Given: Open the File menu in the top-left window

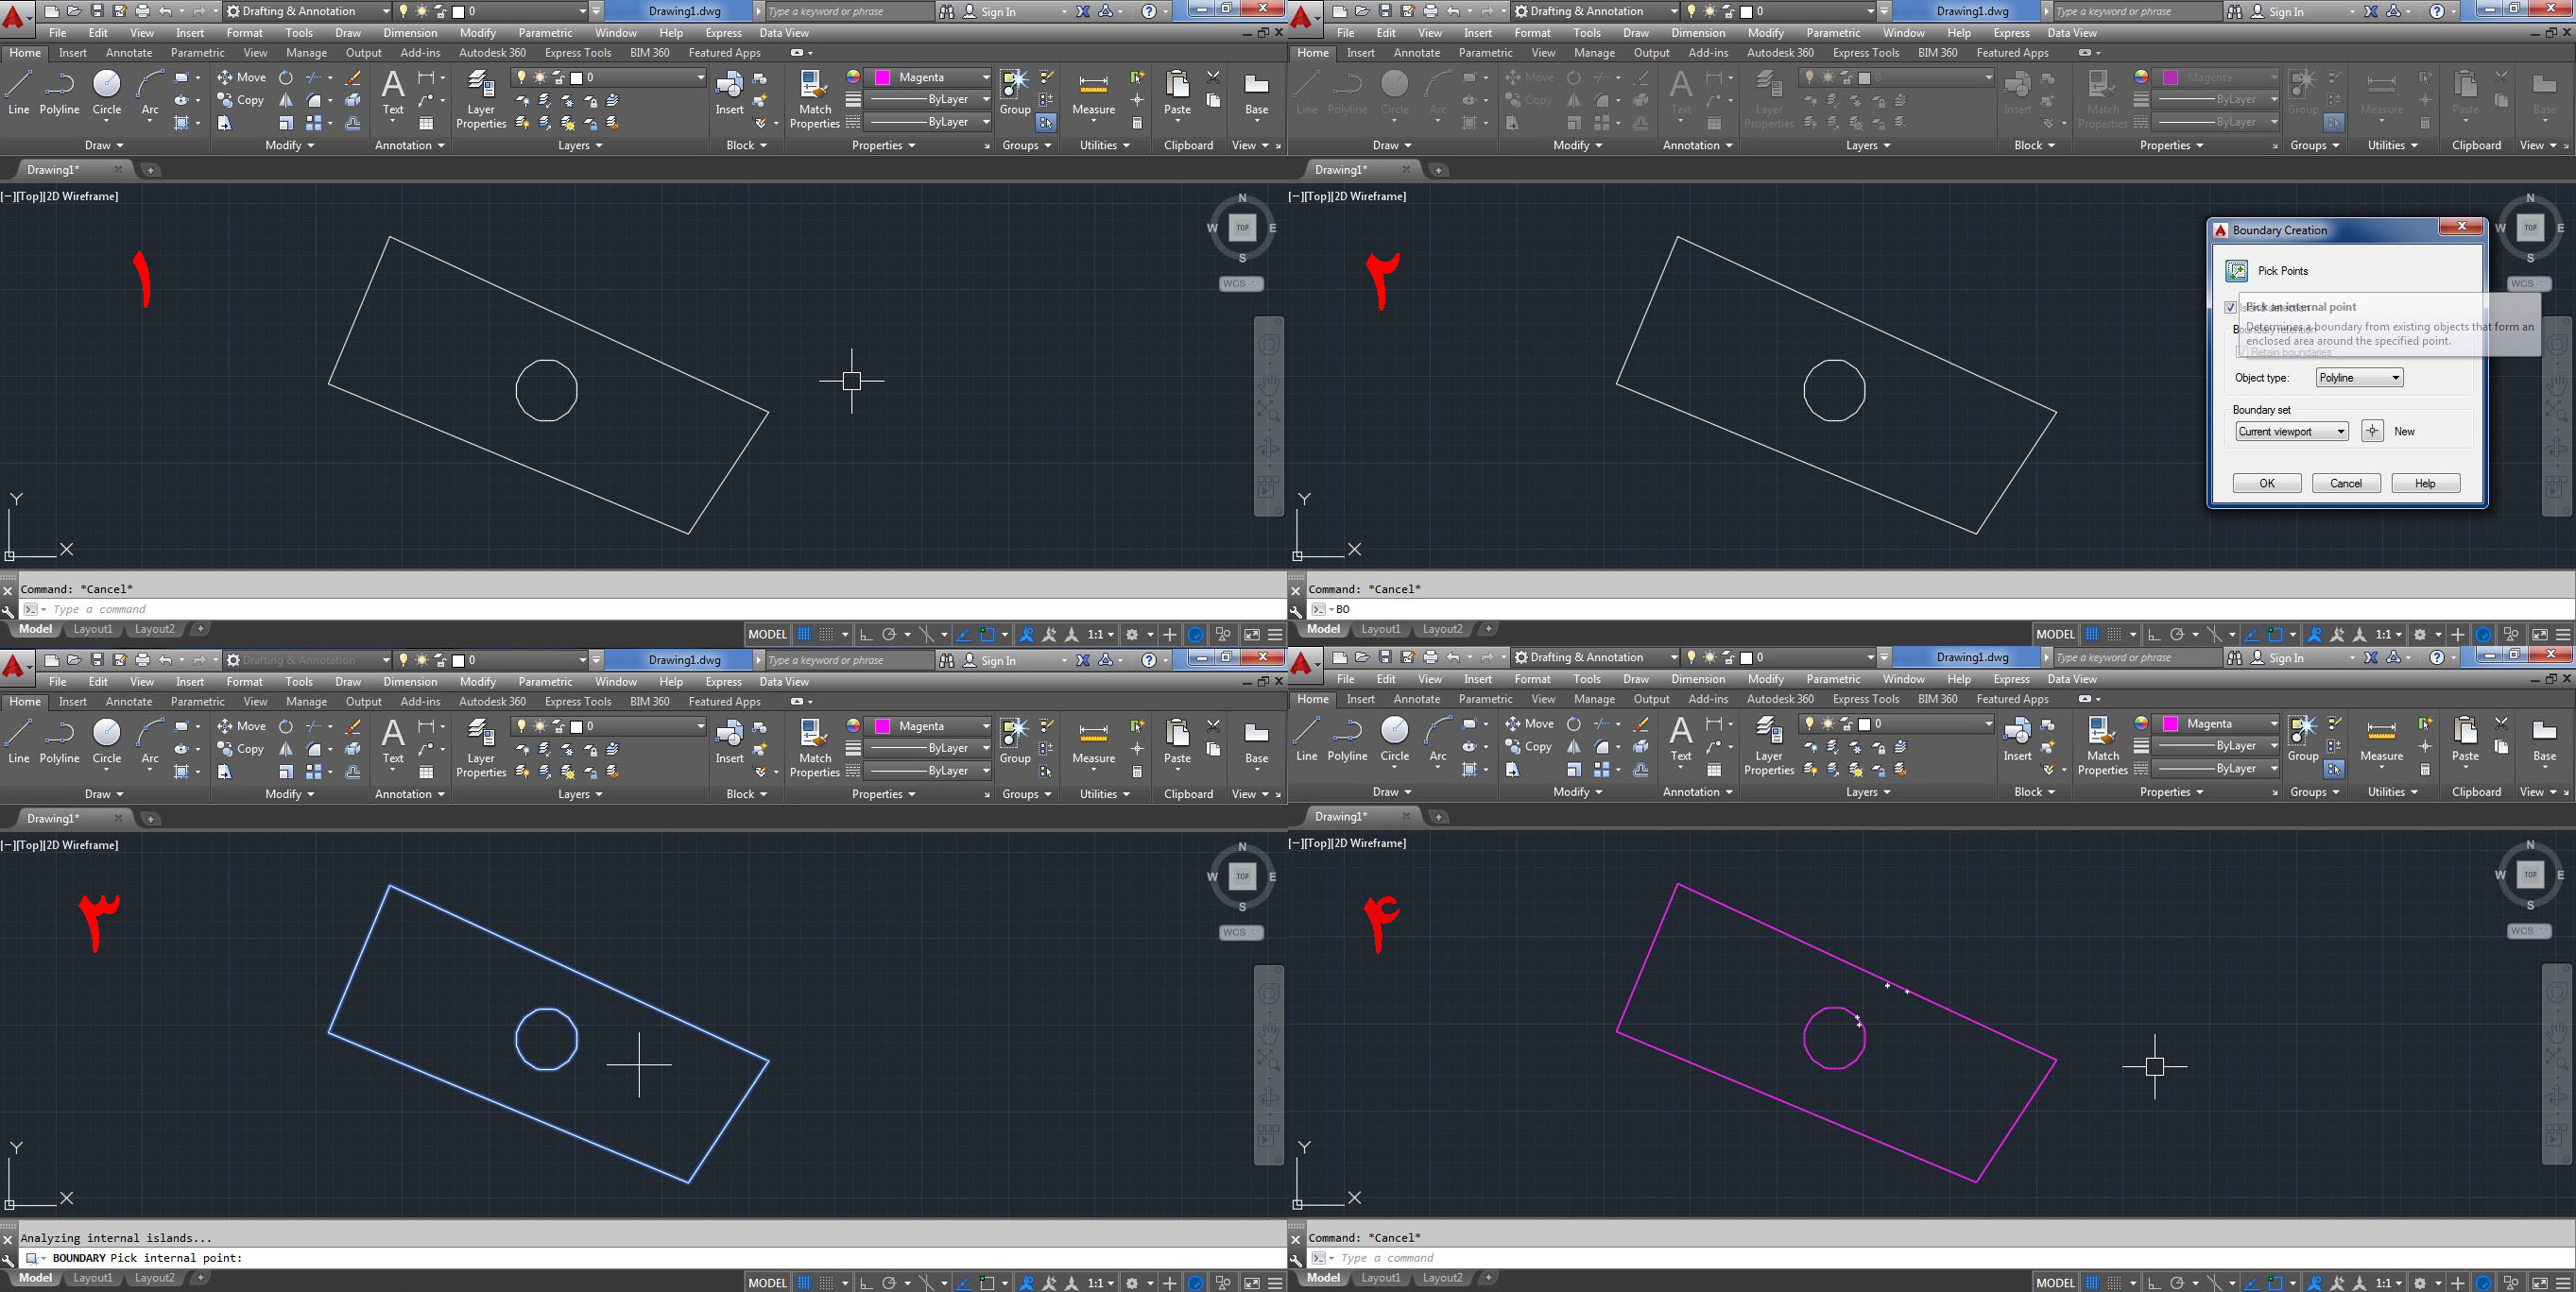Looking at the screenshot, I should click(x=58, y=33).
